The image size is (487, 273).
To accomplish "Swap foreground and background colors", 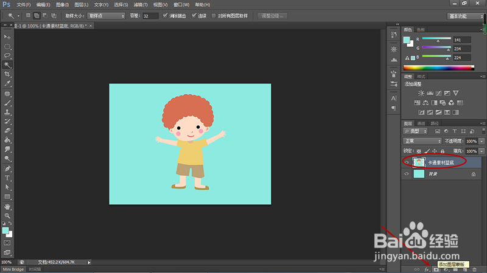I will [x=10, y=223].
